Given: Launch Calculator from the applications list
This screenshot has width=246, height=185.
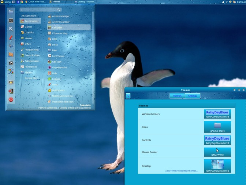Looking at the screenshot, I should click(69, 28).
